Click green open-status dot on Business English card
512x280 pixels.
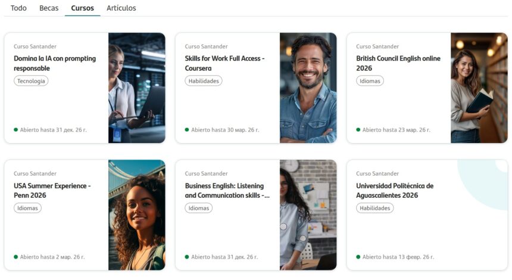tap(187, 257)
